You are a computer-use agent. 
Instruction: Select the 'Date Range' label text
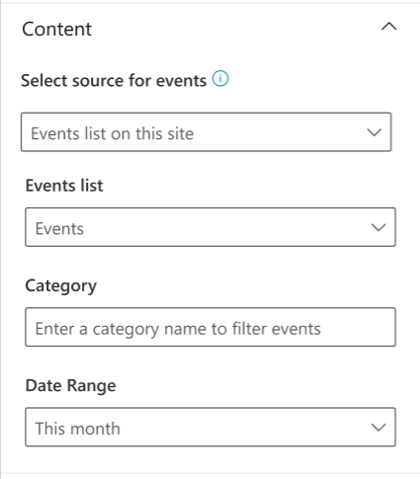(x=71, y=385)
